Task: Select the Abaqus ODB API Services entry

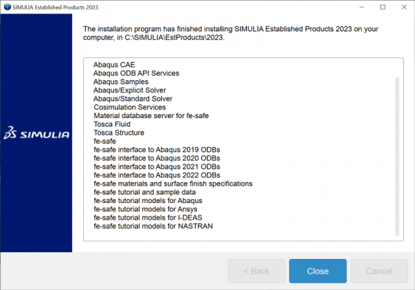Action: [x=136, y=73]
